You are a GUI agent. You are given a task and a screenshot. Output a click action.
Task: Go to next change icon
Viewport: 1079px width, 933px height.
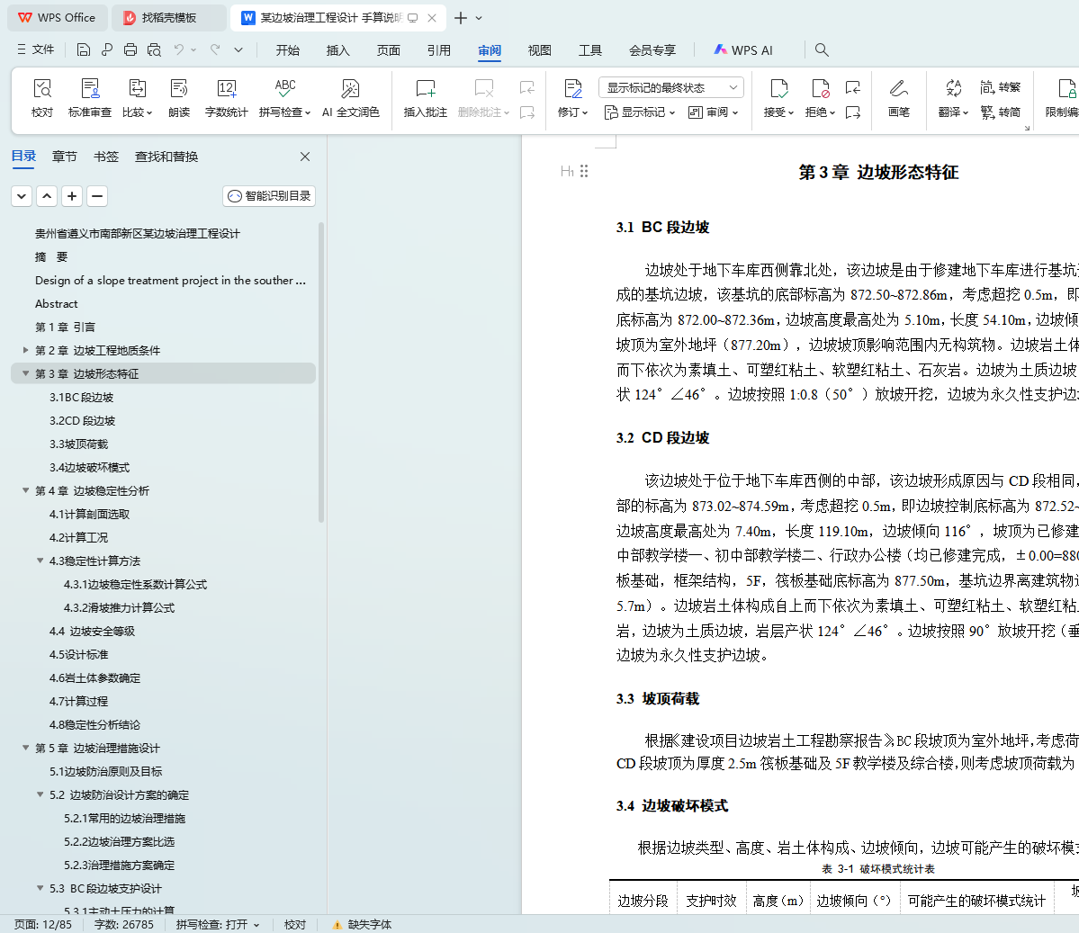853,112
